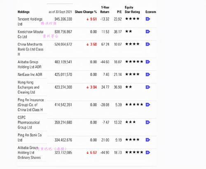Open China Merchants Bank Co Ltd Class H
Screen dimensions: 206x169
pos(30,49)
